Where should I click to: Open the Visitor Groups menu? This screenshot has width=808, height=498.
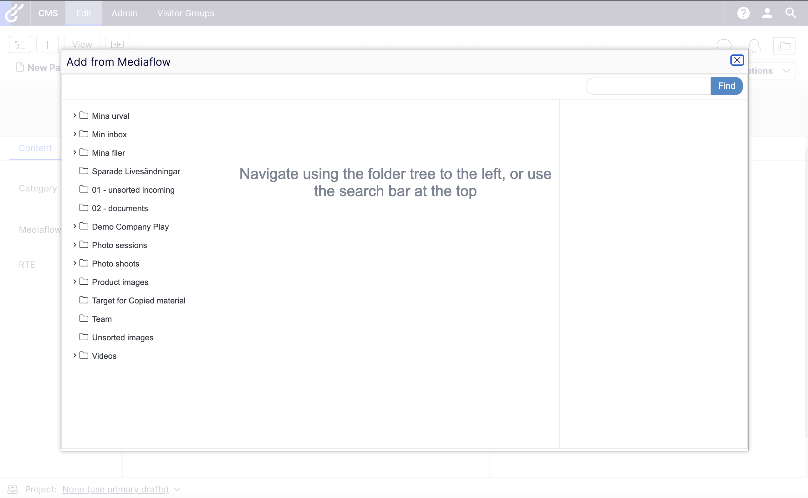coord(185,13)
